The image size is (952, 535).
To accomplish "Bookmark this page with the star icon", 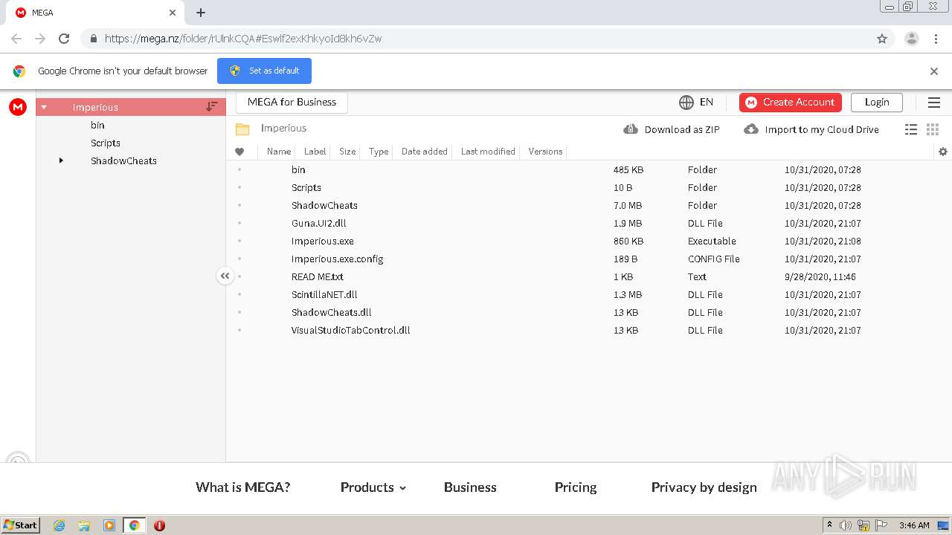I will click(882, 39).
